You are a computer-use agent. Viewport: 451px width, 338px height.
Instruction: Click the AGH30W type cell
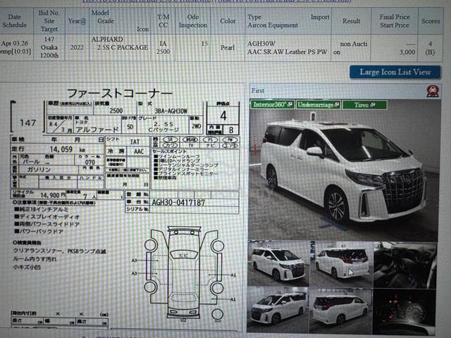(288, 48)
